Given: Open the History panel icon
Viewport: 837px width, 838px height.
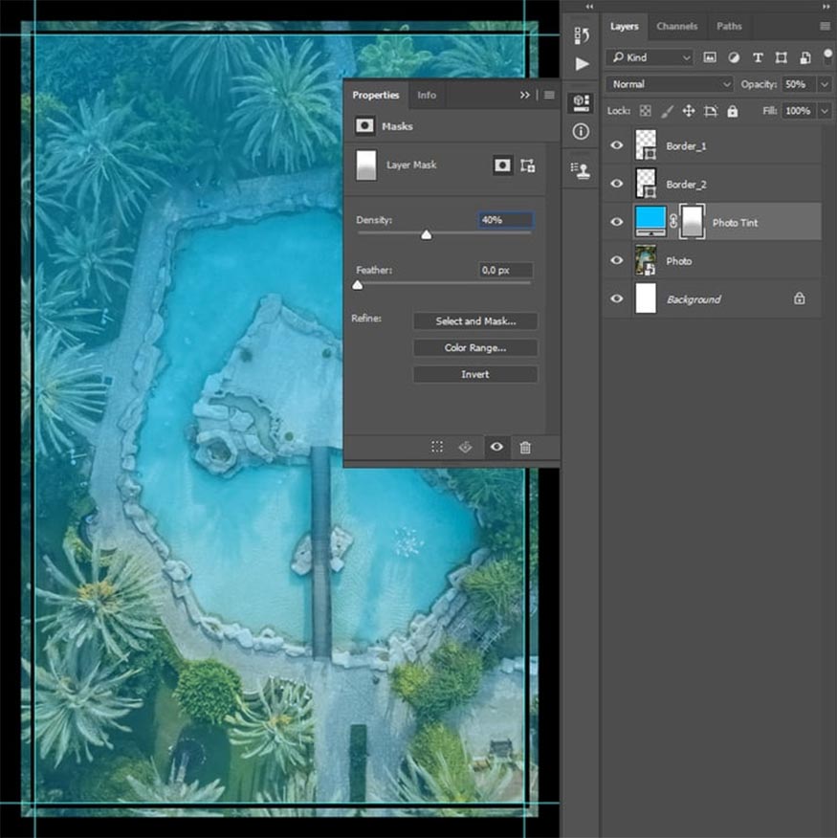Looking at the screenshot, I should pyautogui.click(x=582, y=35).
